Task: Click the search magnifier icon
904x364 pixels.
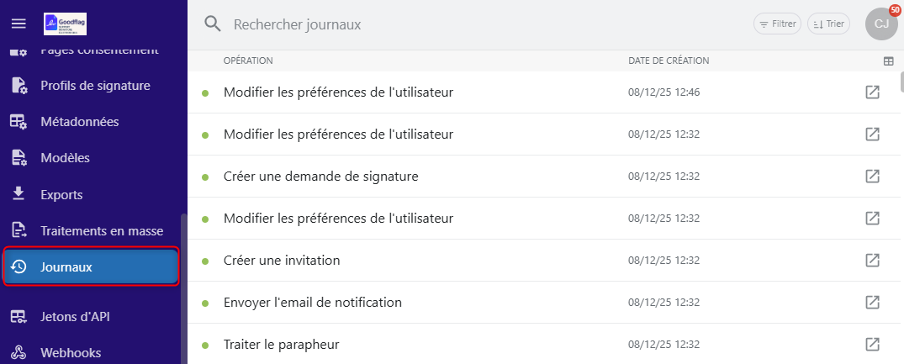Action: [214, 24]
